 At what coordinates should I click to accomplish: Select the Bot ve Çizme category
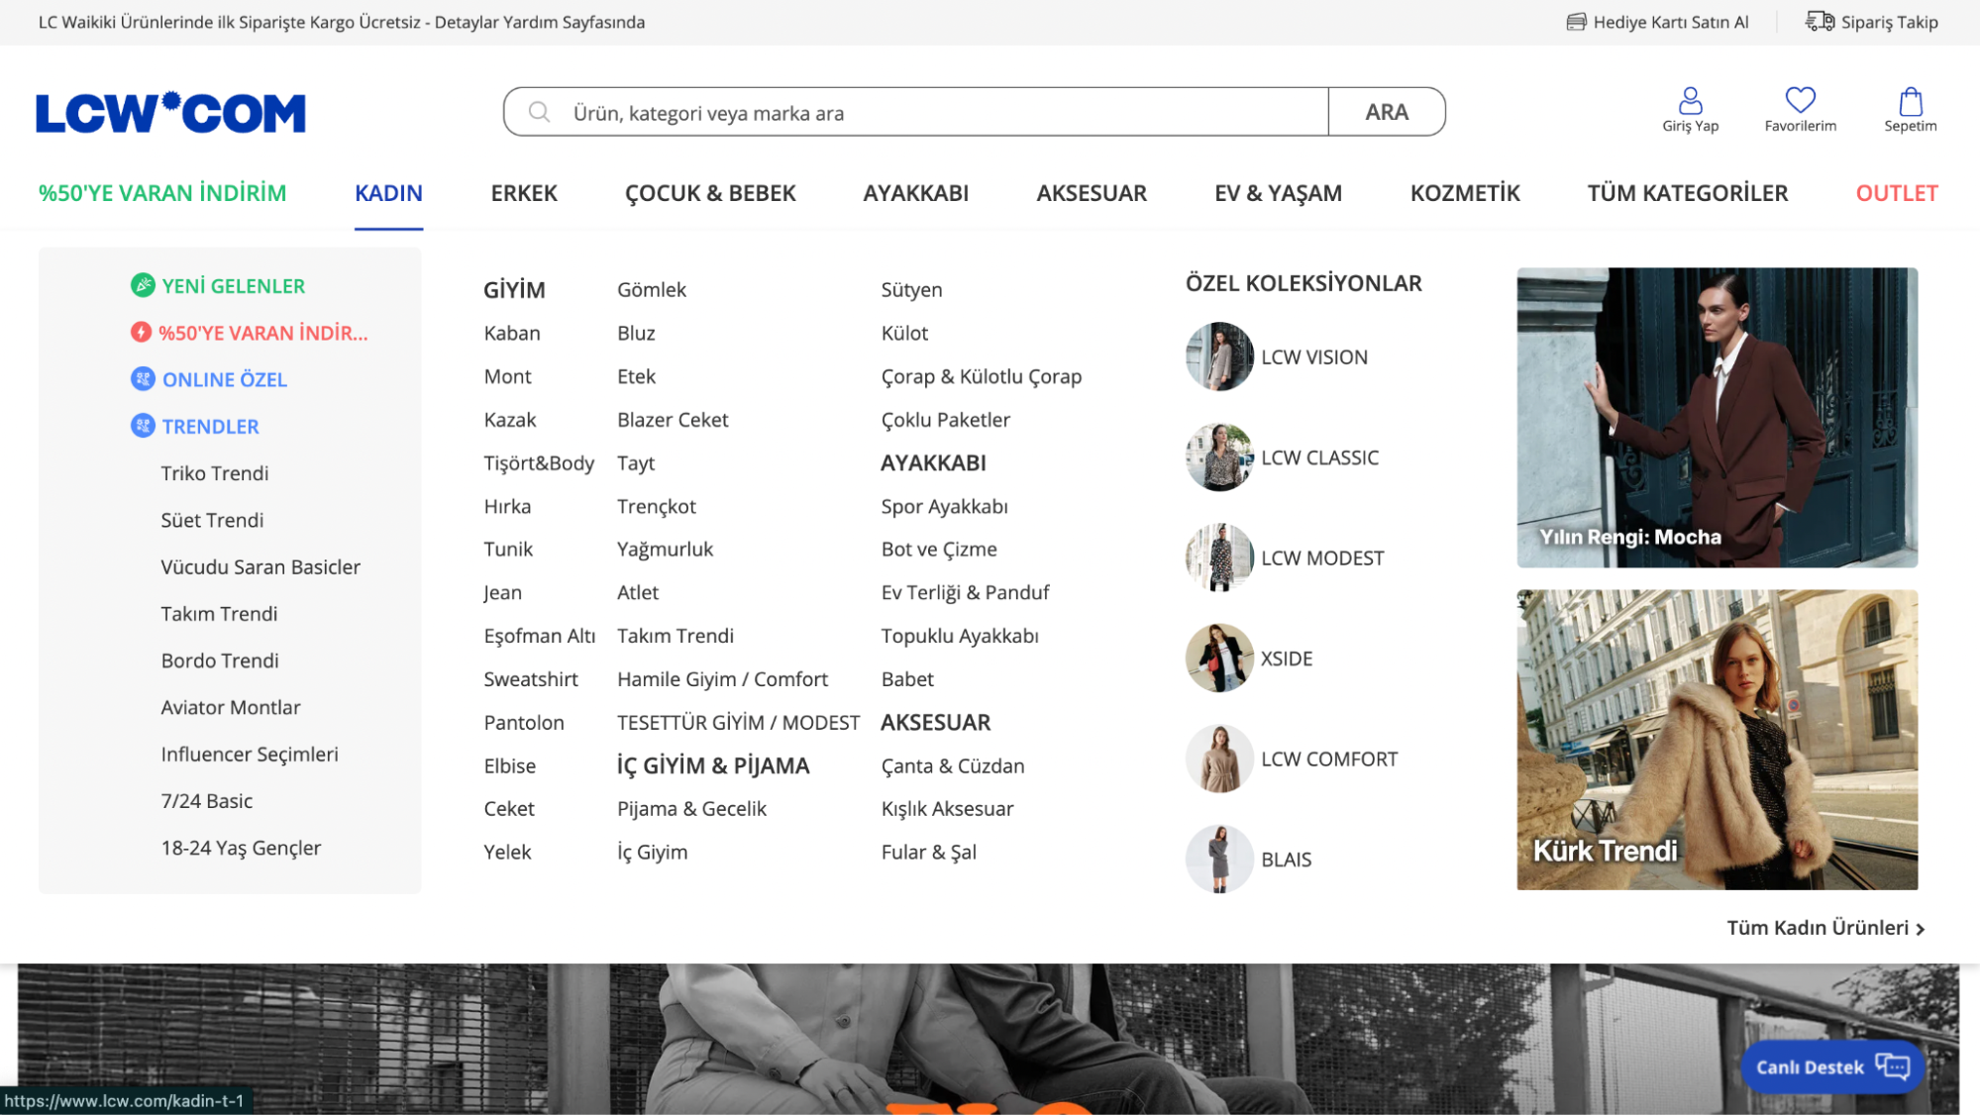pos(939,549)
